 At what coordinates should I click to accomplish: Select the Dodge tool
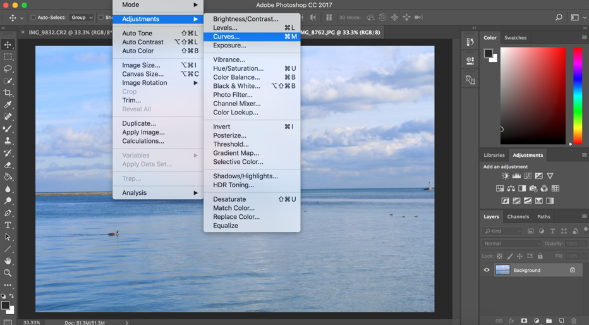(8, 201)
